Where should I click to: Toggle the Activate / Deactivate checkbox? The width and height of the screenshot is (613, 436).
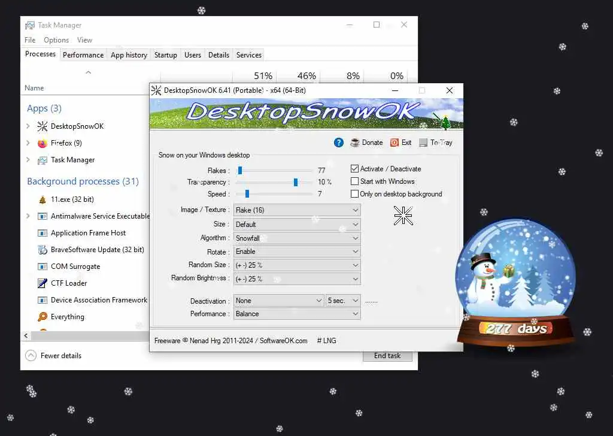pos(354,169)
